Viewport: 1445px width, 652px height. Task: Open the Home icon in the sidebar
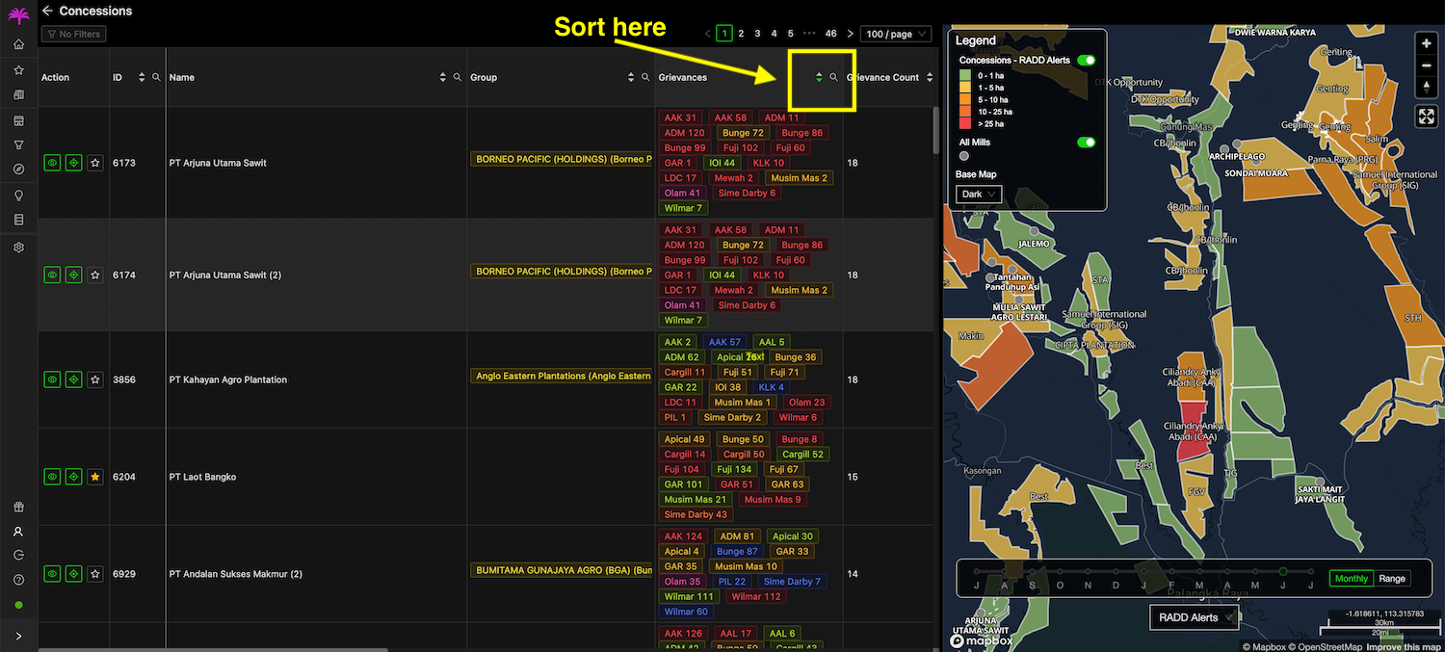18,44
